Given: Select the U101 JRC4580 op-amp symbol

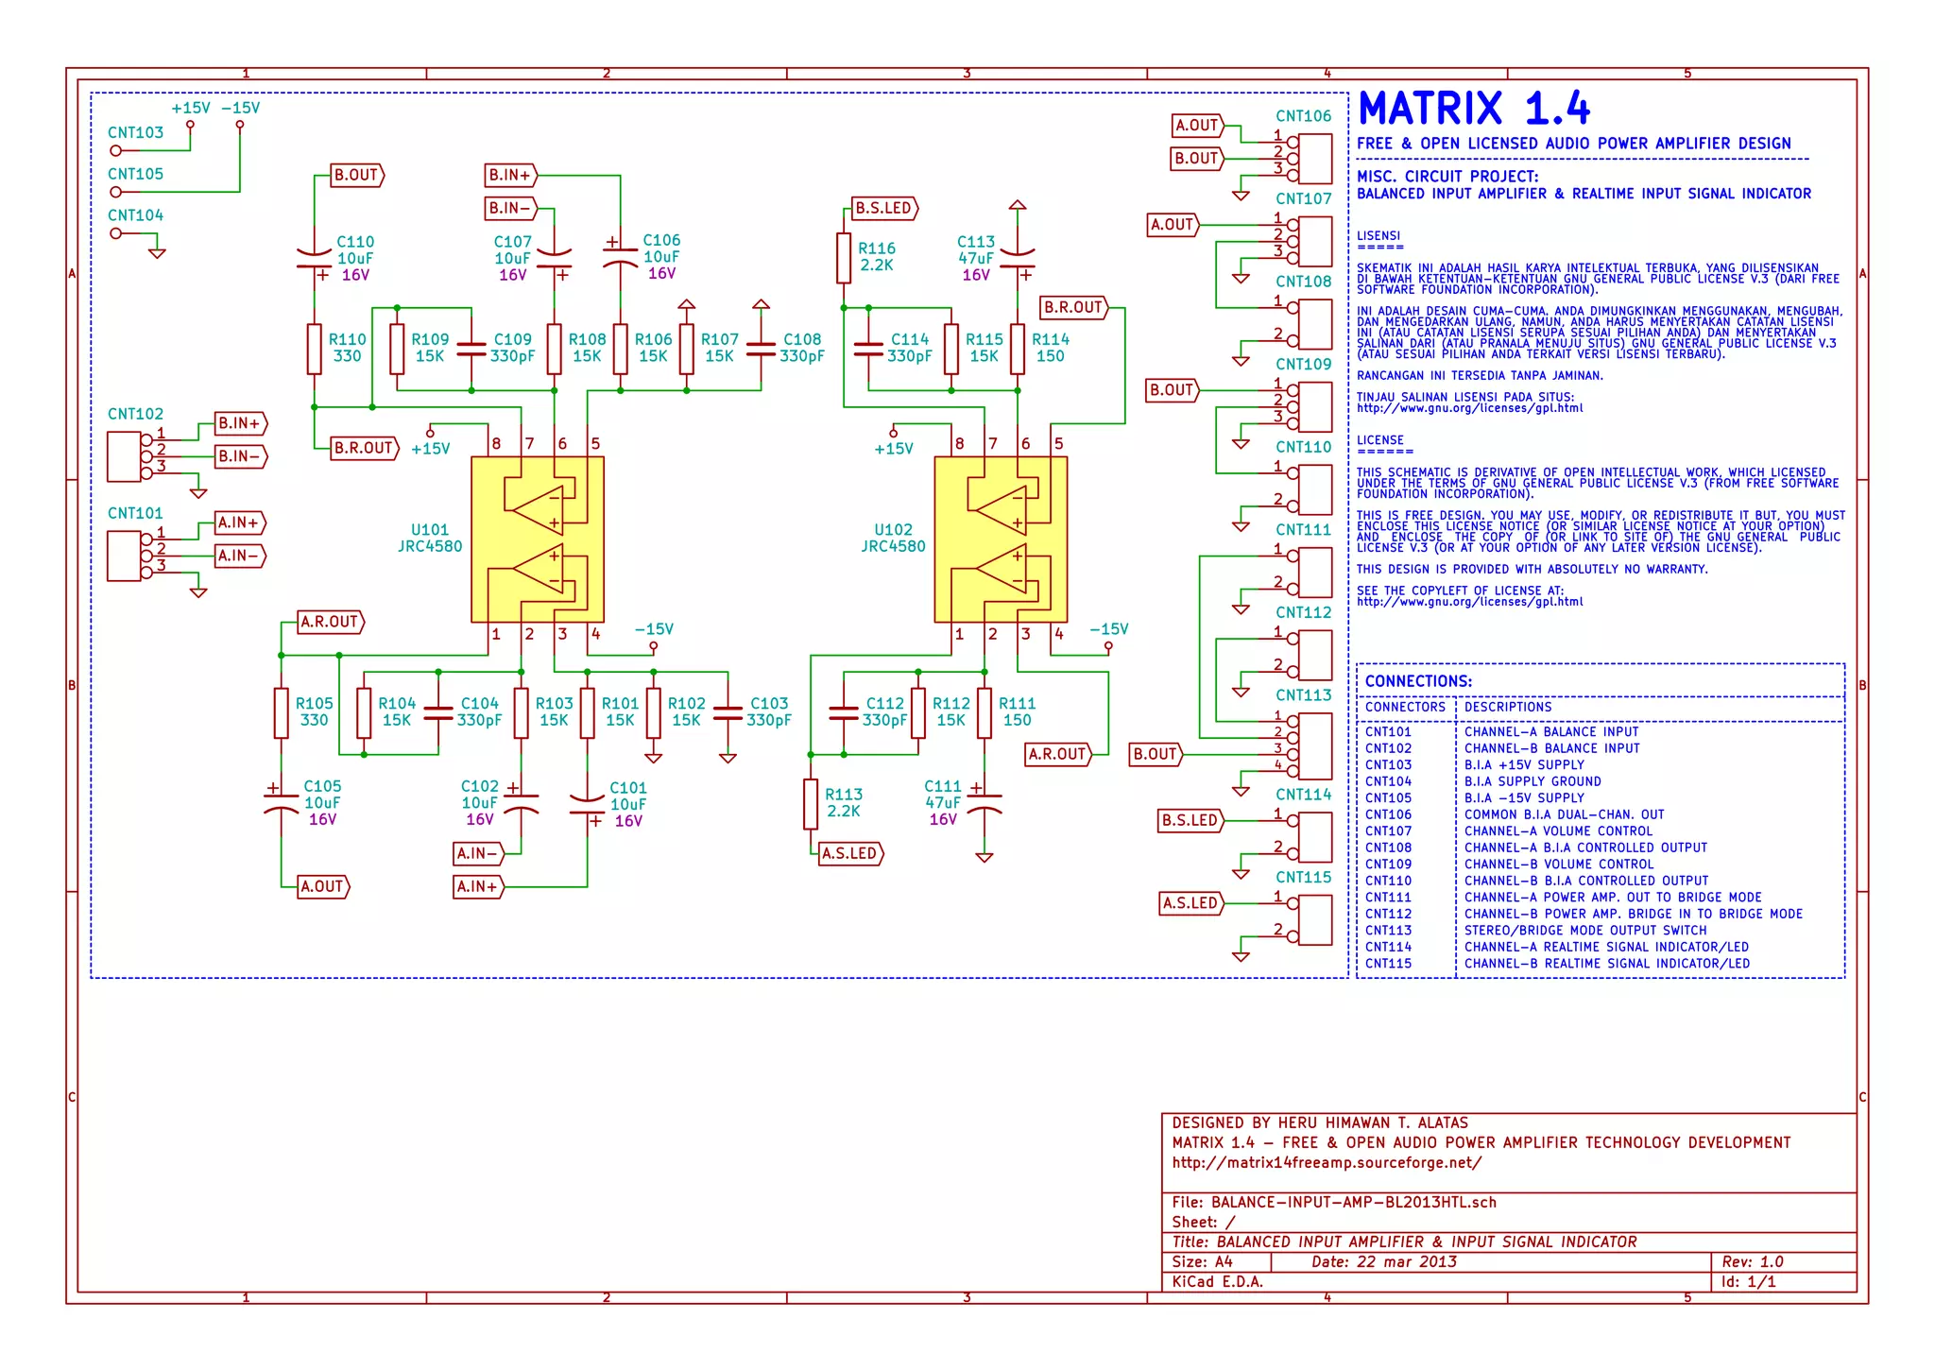Looking at the screenshot, I should pos(537,539).
